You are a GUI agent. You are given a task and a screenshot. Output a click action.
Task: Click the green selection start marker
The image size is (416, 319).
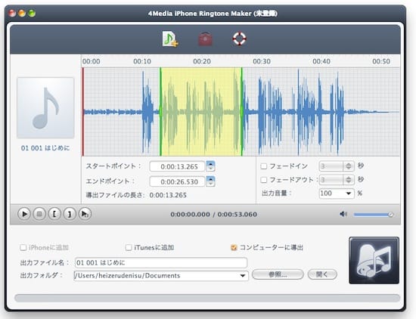pos(160,112)
